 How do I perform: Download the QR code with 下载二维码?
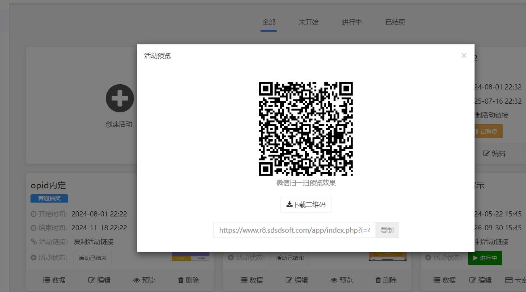[306, 205]
